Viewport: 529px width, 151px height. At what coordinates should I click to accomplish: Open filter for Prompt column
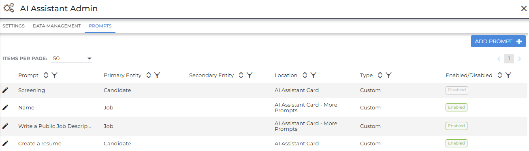pyautogui.click(x=55, y=75)
